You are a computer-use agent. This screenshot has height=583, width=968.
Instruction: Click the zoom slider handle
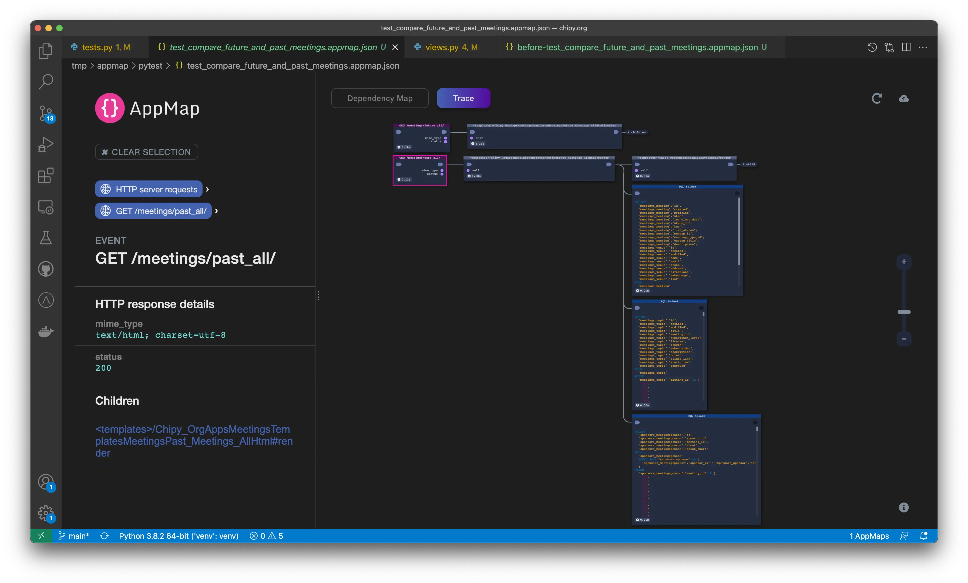tap(904, 312)
